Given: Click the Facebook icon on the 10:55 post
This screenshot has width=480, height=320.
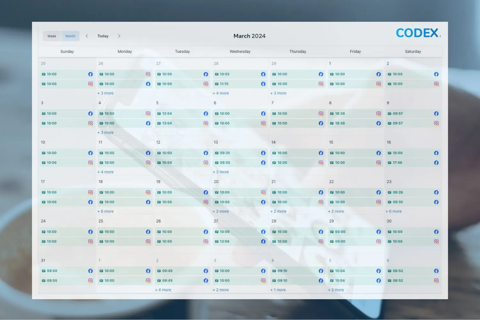Looking at the screenshot, I should tap(263, 74).
